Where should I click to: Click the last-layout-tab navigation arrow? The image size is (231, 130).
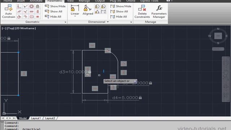[x=14, y=118]
